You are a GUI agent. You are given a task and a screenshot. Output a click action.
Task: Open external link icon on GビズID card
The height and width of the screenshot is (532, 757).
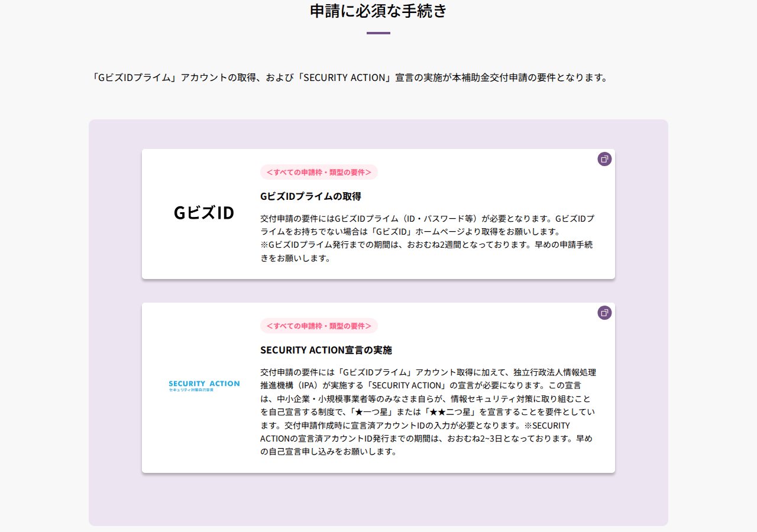pyautogui.click(x=604, y=159)
